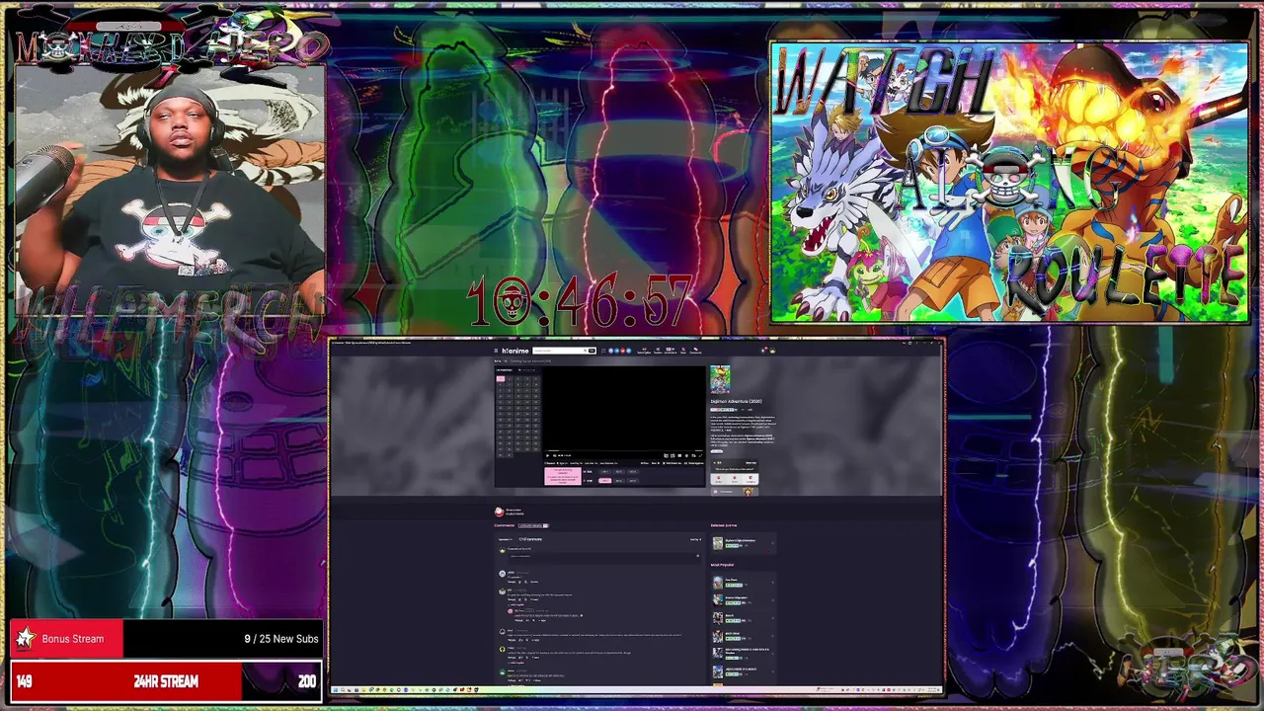
Task: Add related Digimon anime via plus icon
Action: [773, 543]
